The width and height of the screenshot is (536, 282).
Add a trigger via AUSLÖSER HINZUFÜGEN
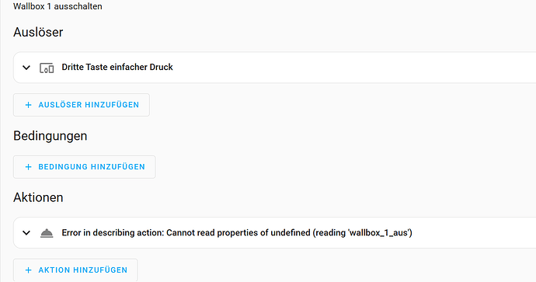tap(82, 105)
